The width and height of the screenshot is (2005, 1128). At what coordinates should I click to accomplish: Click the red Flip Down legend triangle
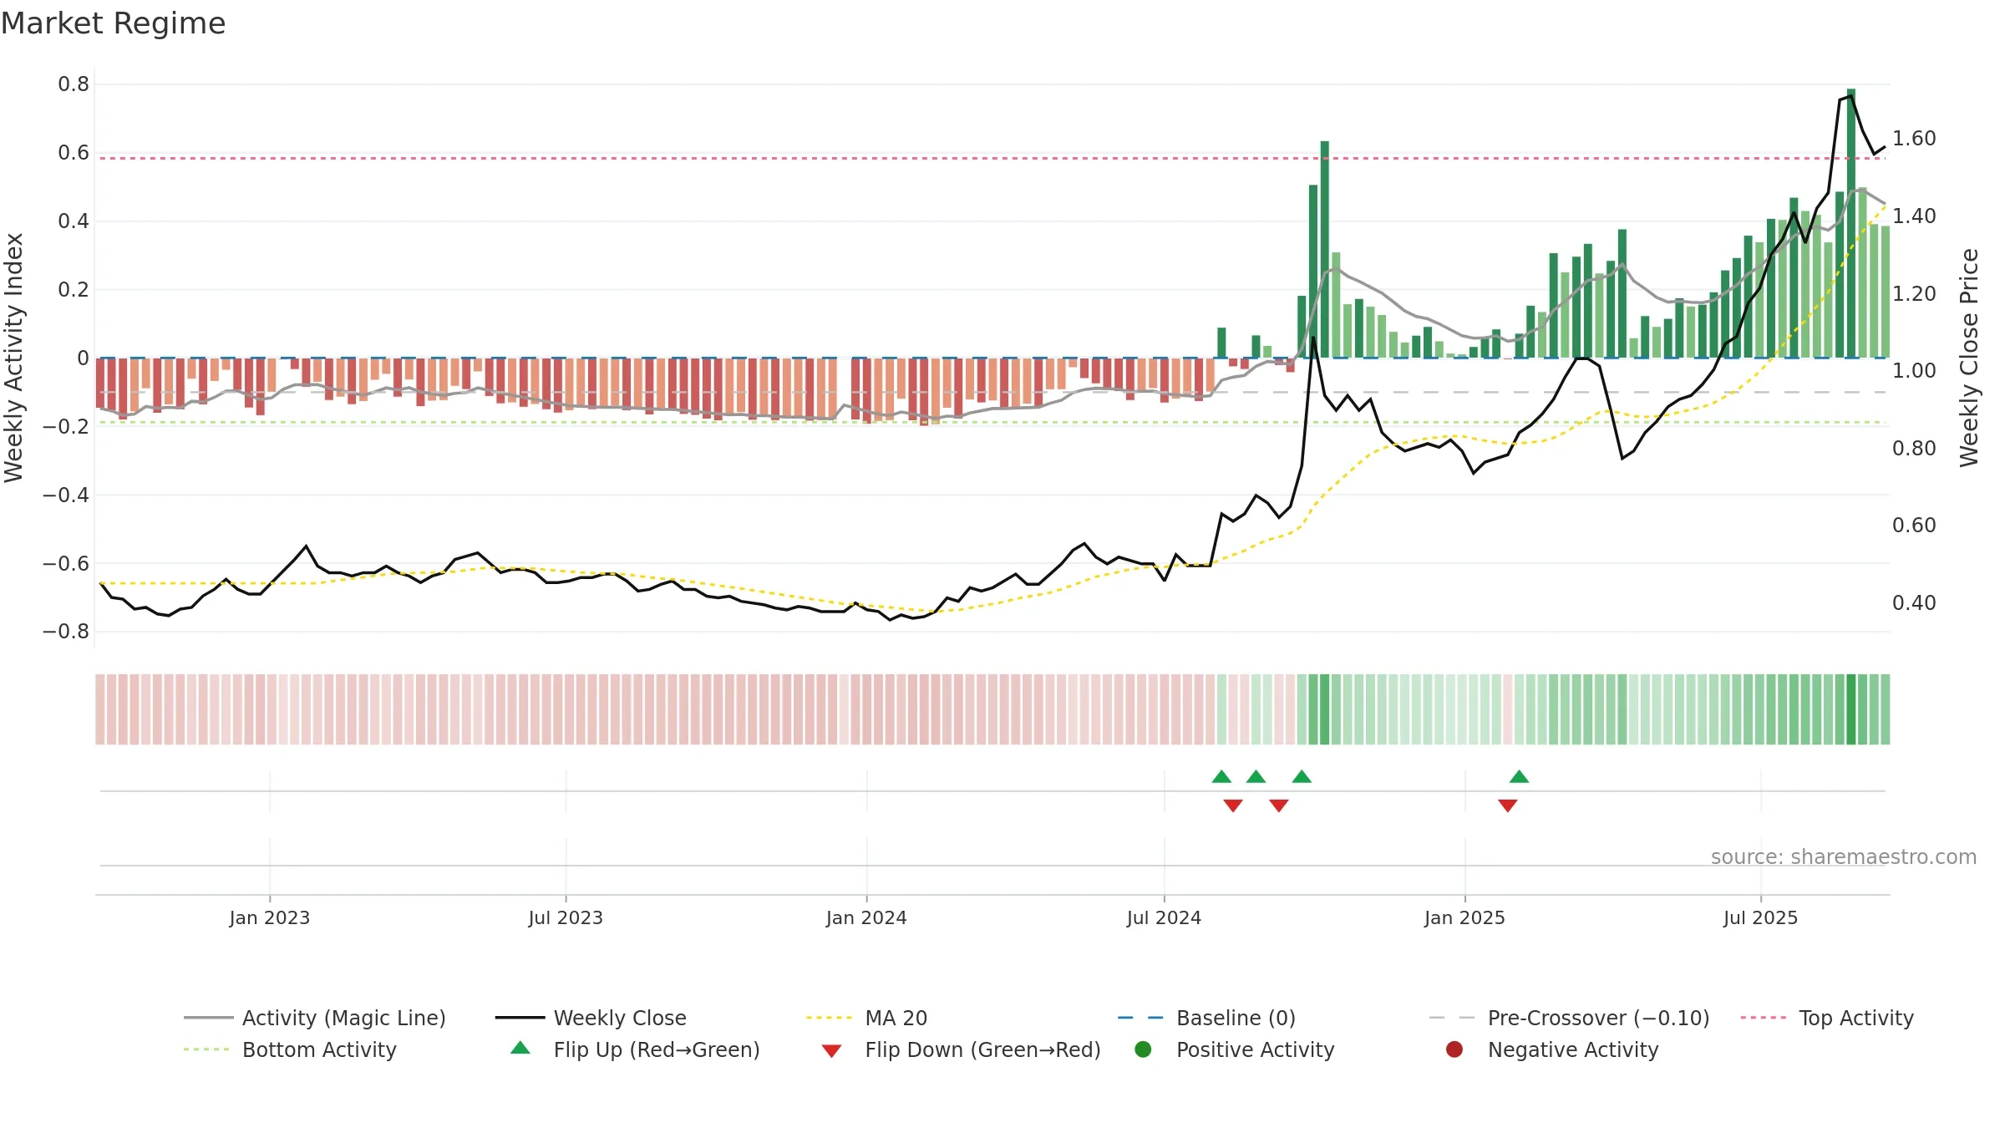pos(831,1051)
